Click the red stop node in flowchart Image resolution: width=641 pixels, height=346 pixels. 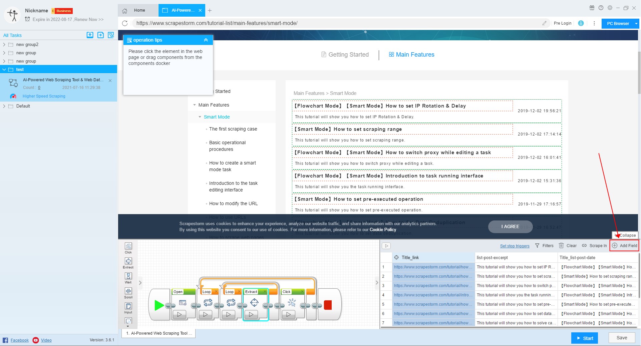click(x=328, y=305)
